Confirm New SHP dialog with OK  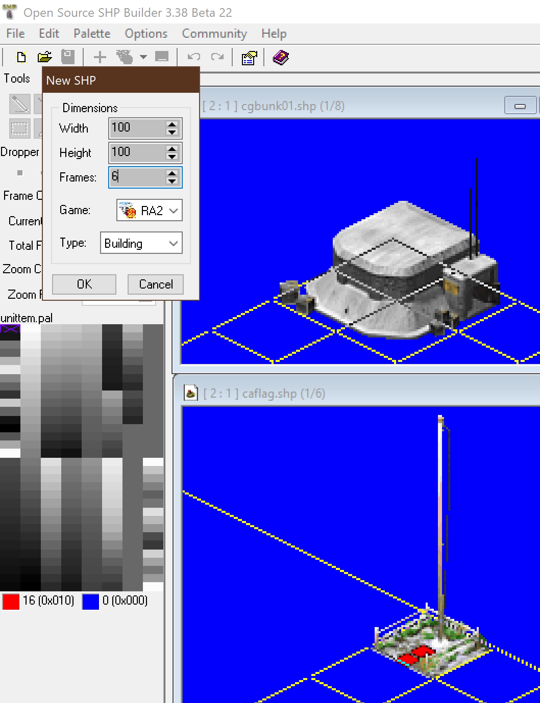[84, 284]
